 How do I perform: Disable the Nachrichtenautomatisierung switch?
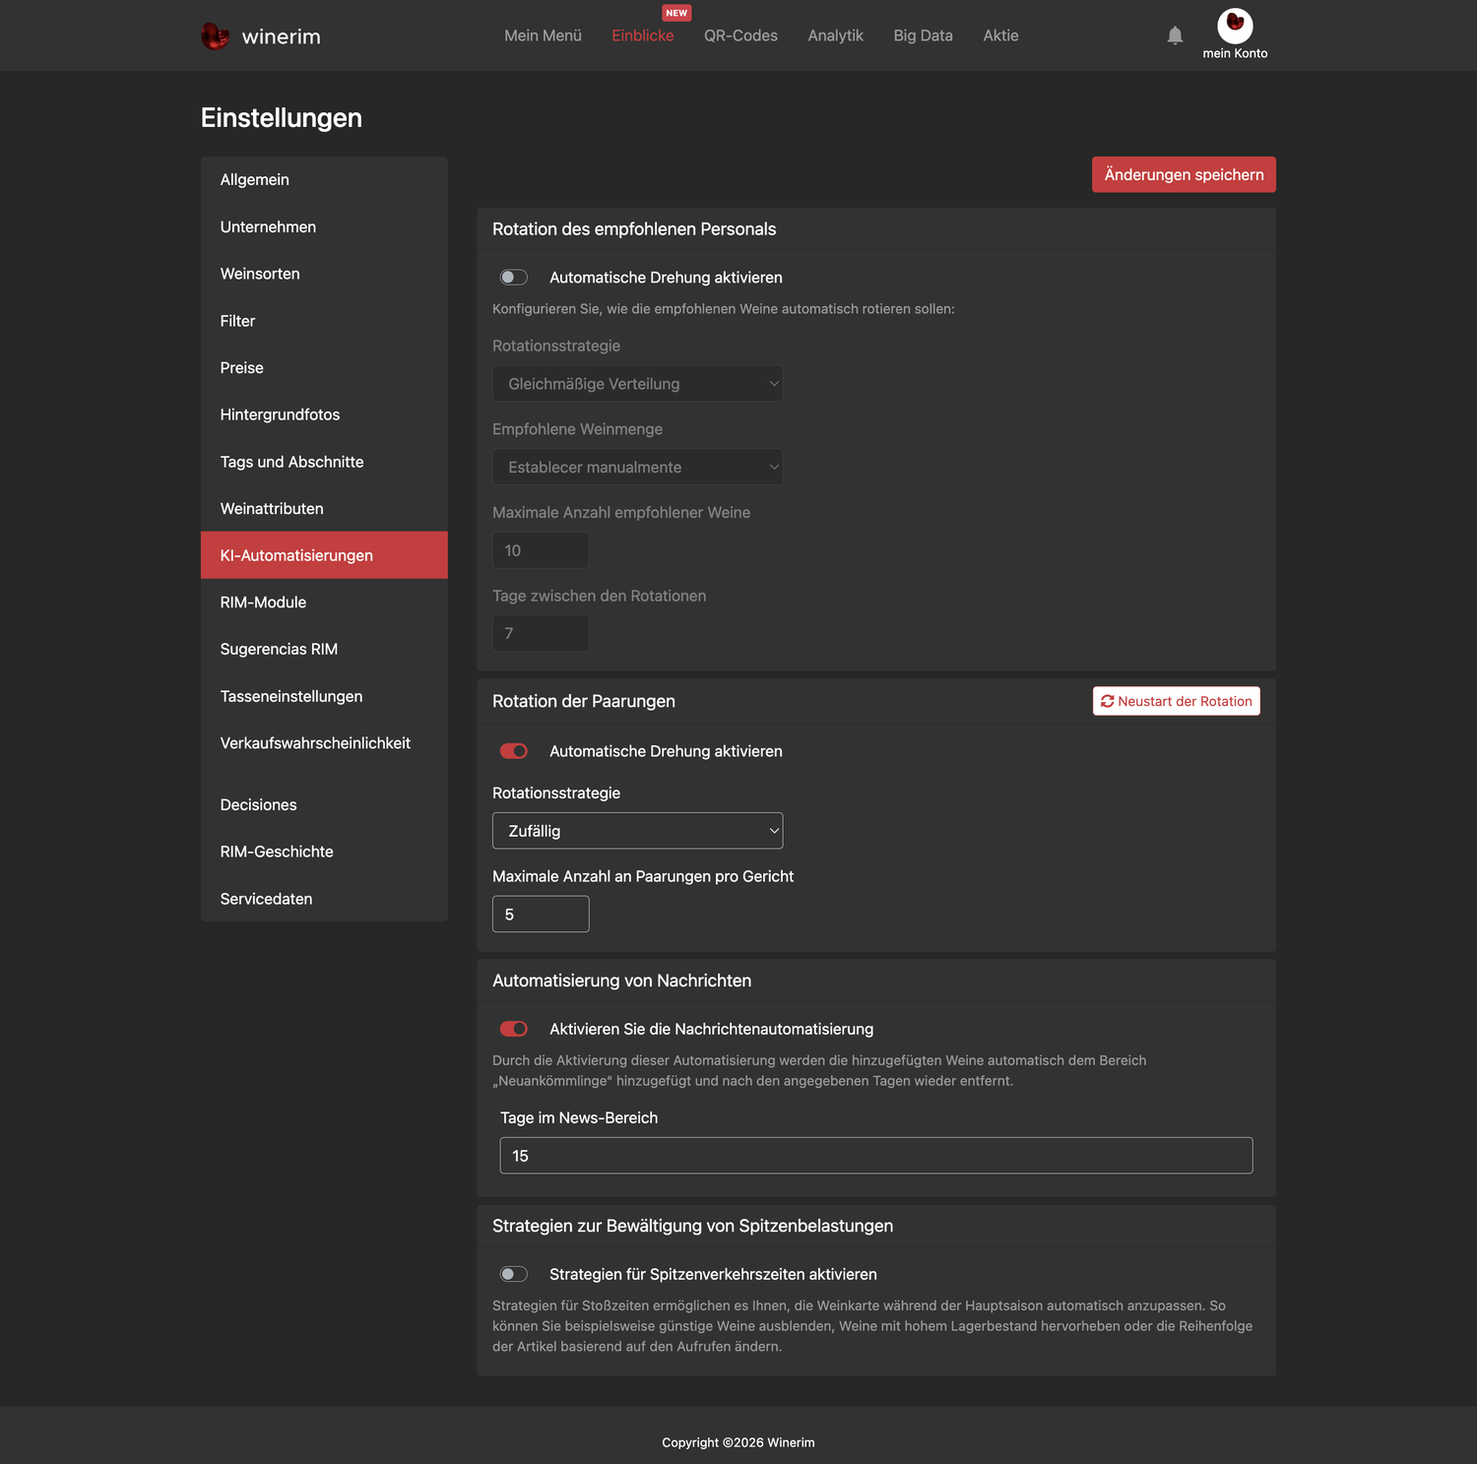tap(514, 1029)
